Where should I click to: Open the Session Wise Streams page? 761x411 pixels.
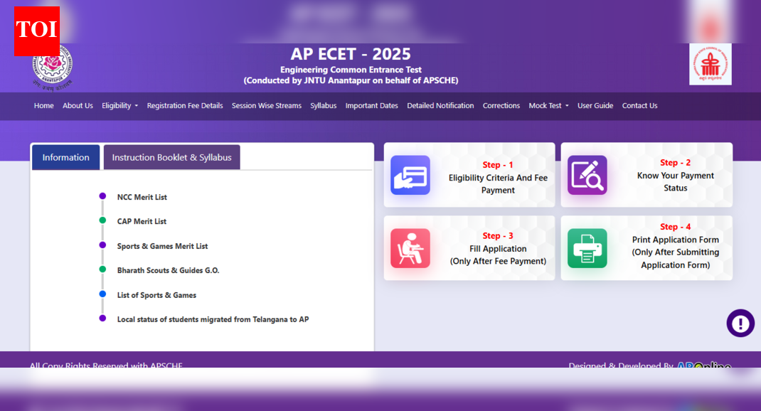266,106
